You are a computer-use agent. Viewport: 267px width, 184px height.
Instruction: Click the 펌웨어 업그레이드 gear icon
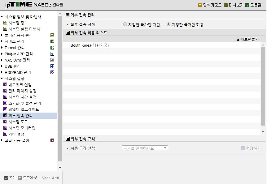pos(5,109)
